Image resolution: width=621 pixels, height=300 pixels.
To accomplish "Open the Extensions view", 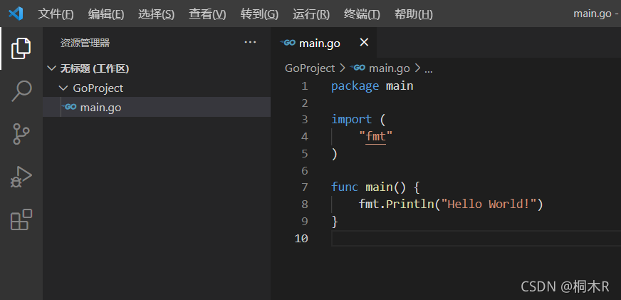I will 21,219.
